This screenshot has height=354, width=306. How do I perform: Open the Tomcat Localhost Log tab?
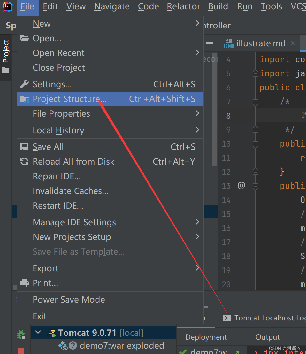point(264,318)
